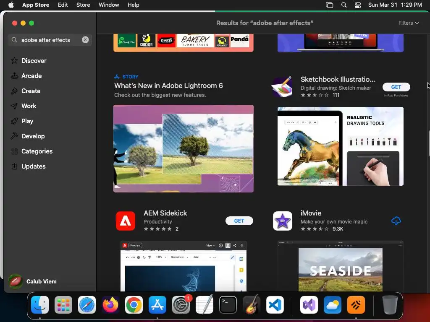430x322 pixels.
Task: Open Spotlight search in the menu bar
Action: click(x=343, y=5)
